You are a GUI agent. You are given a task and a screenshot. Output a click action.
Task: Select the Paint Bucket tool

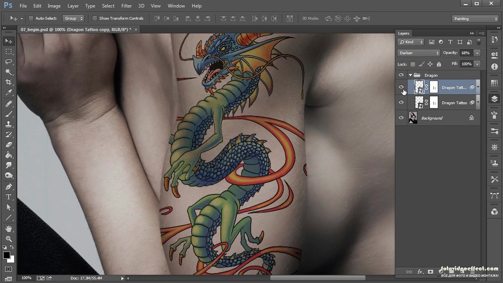click(9, 155)
